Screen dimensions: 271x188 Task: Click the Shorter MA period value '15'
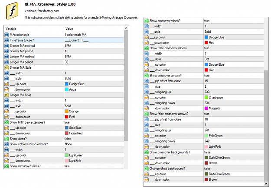(x=66, y=51)
